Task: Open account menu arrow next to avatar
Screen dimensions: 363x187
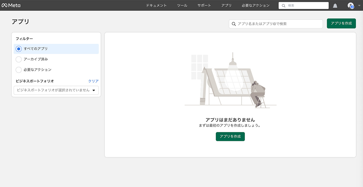Action: tap(359, 6)
